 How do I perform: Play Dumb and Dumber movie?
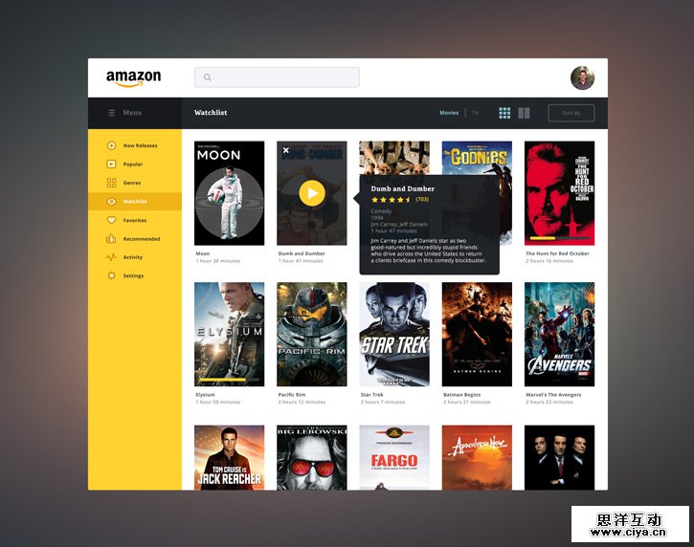311,193
